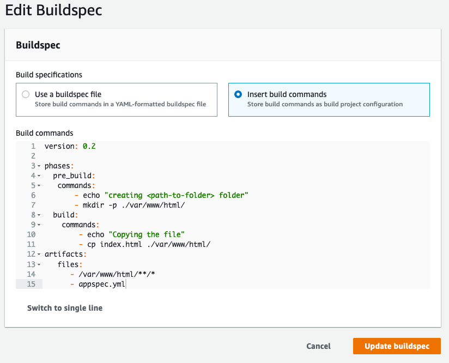Collapse the build section
The image size is (449, 363).
tap(39, 215)
